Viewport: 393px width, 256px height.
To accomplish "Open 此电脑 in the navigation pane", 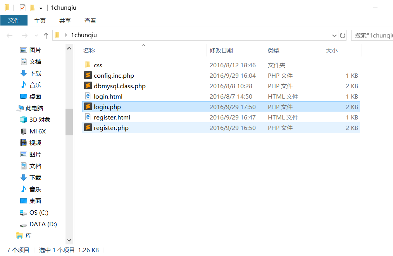I will click(x=30, y=108).
